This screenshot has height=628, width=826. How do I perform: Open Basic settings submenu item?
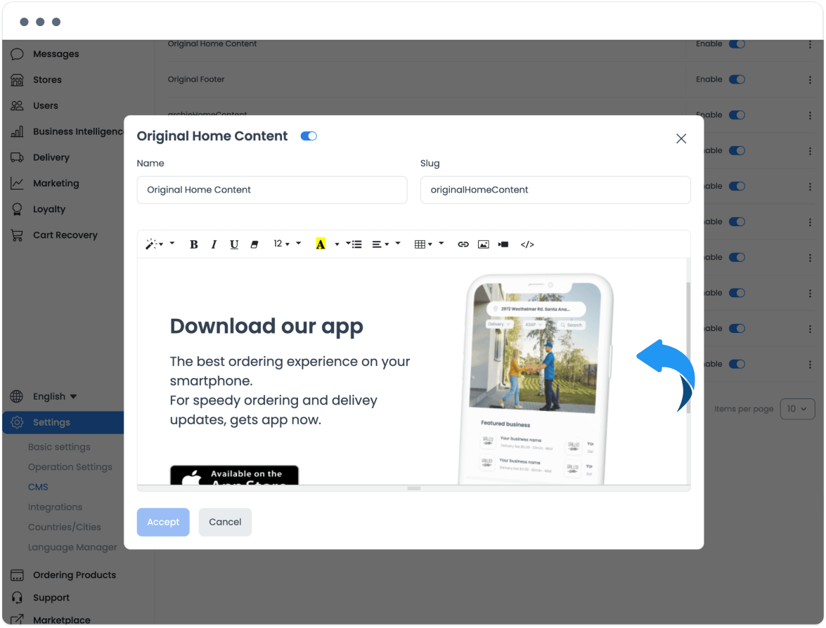(59, 447)
